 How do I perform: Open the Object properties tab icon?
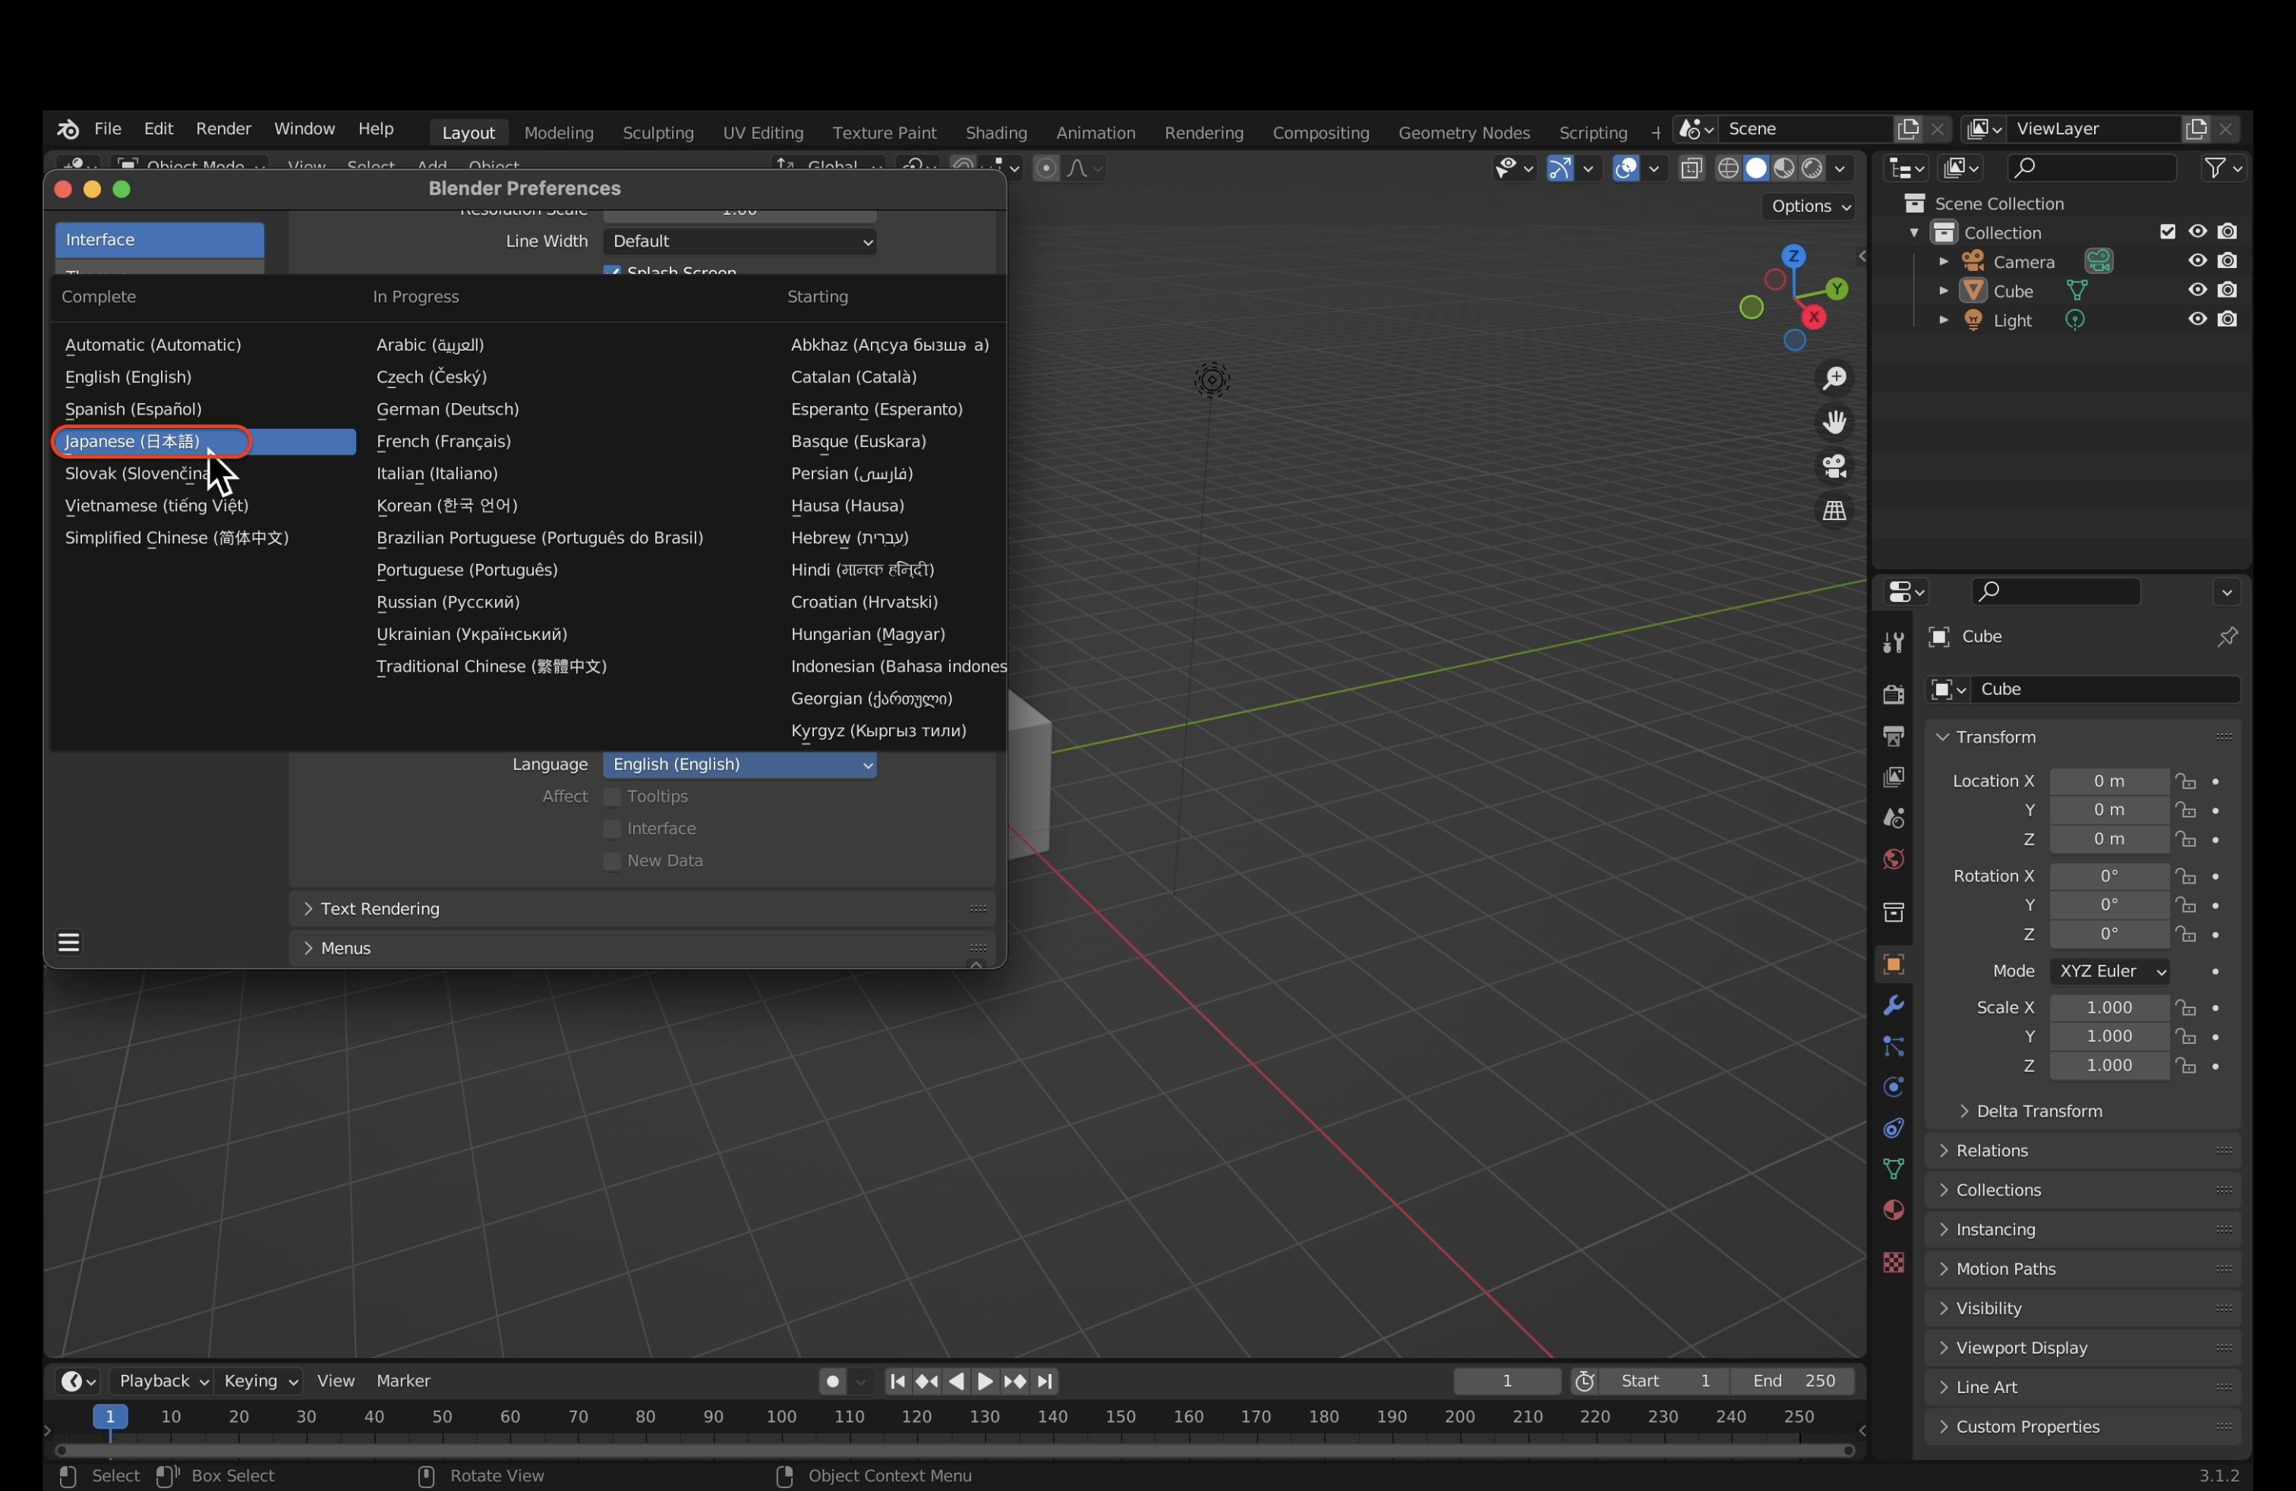click(1893, 964)
